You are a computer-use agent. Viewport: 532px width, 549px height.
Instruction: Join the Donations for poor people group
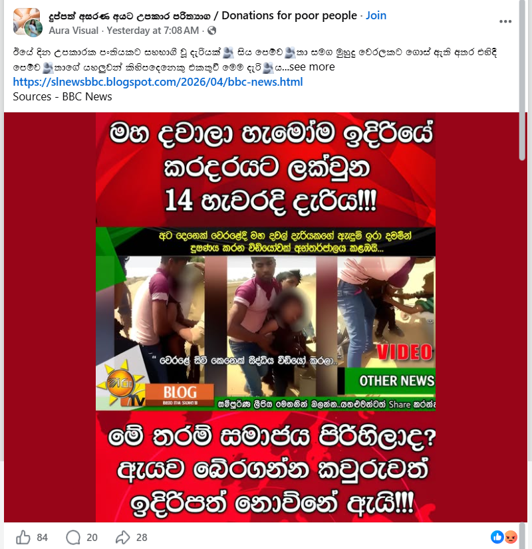tap(376, 15)
